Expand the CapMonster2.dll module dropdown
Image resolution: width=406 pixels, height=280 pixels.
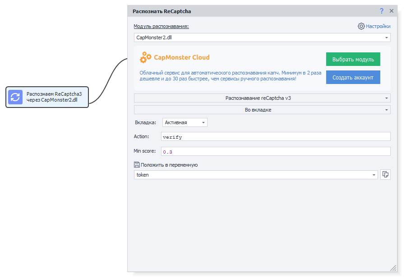click(387, 37)
